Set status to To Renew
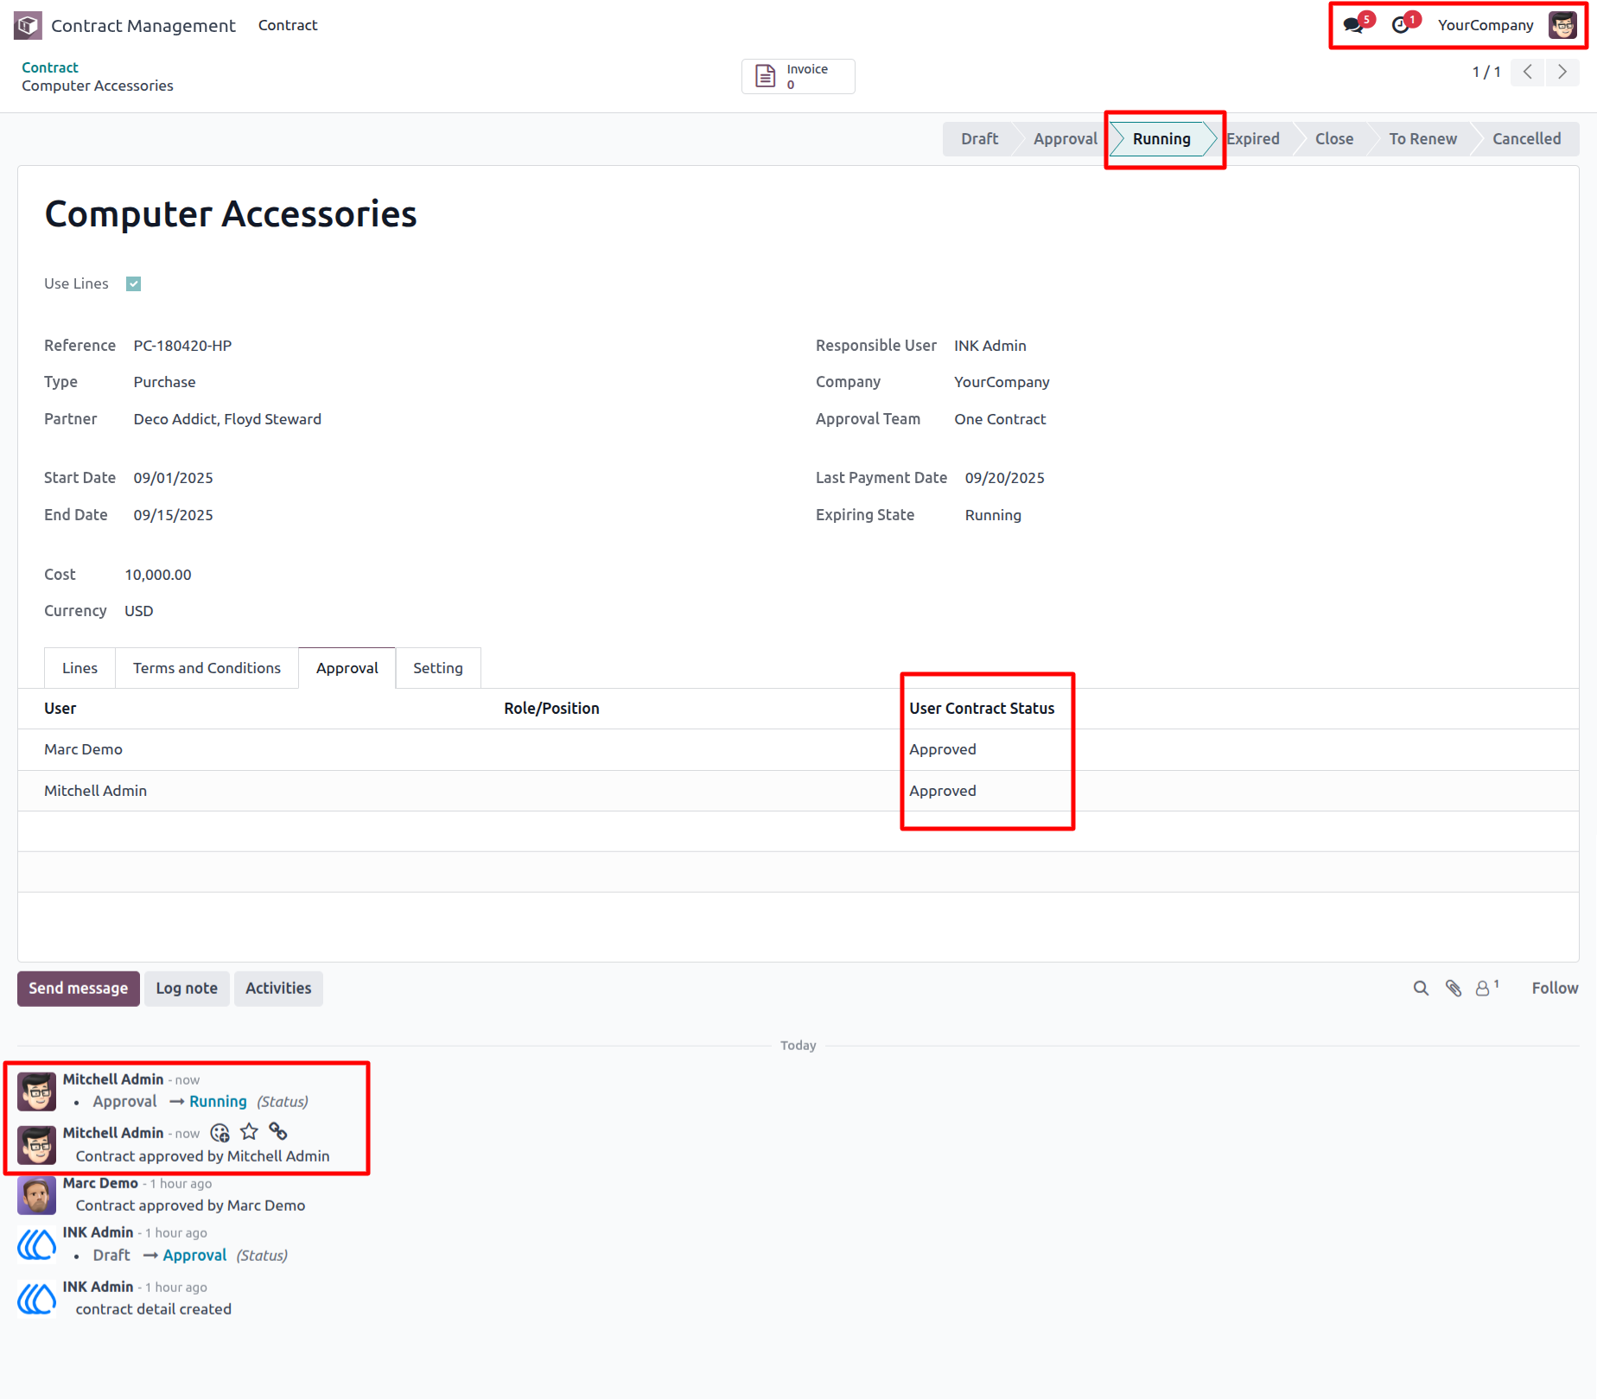Image resolution: width=1597 pixels, height=1400 pixels. 1422,139
